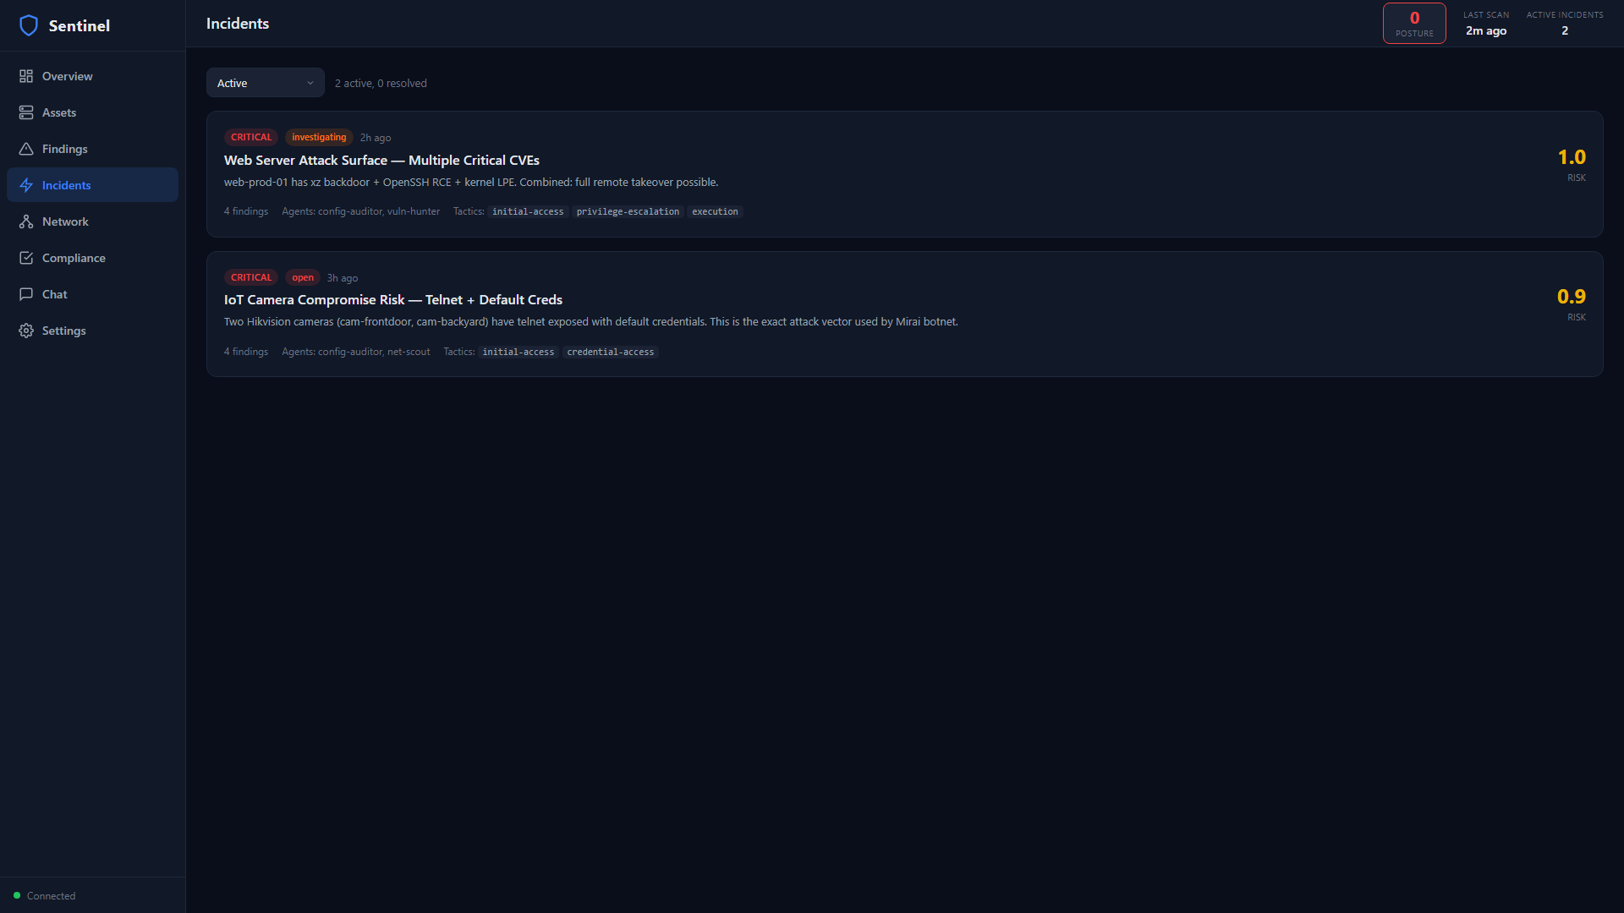Click the Incidents lightning bolt icon
The image size is (1624, 913).
[x=26, y=185]
